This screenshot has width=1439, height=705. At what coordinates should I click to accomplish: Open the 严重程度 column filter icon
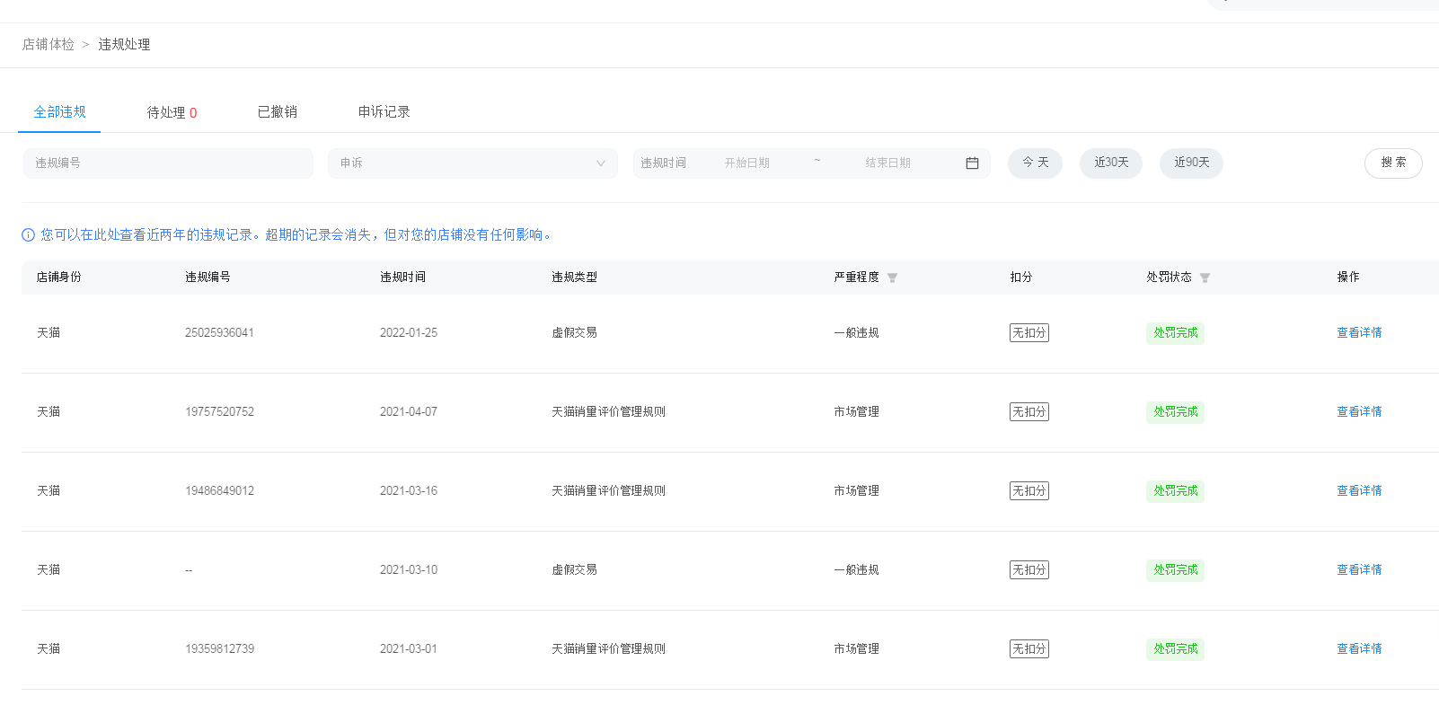tap(892, 278)
